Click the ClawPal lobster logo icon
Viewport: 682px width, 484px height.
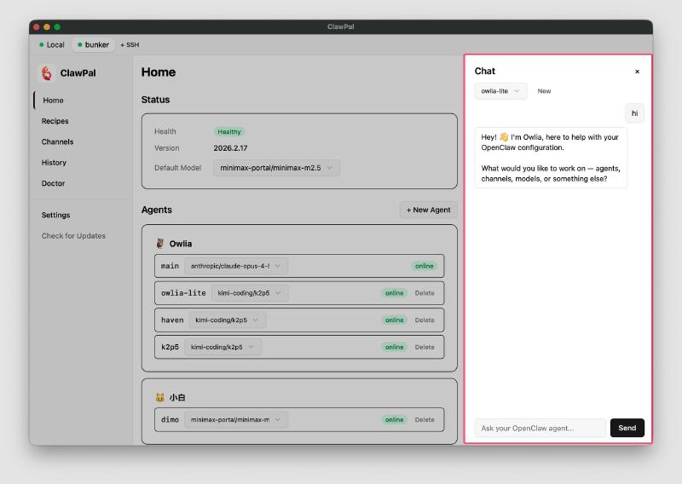(x=47, y=73)
